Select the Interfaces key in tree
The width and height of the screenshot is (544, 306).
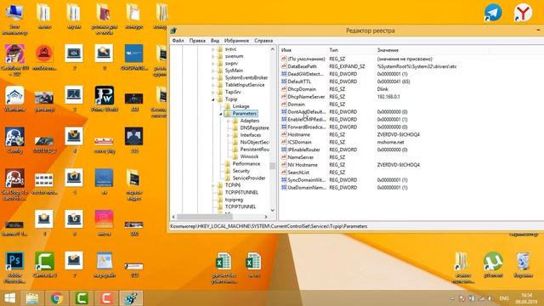coord(251,135)
